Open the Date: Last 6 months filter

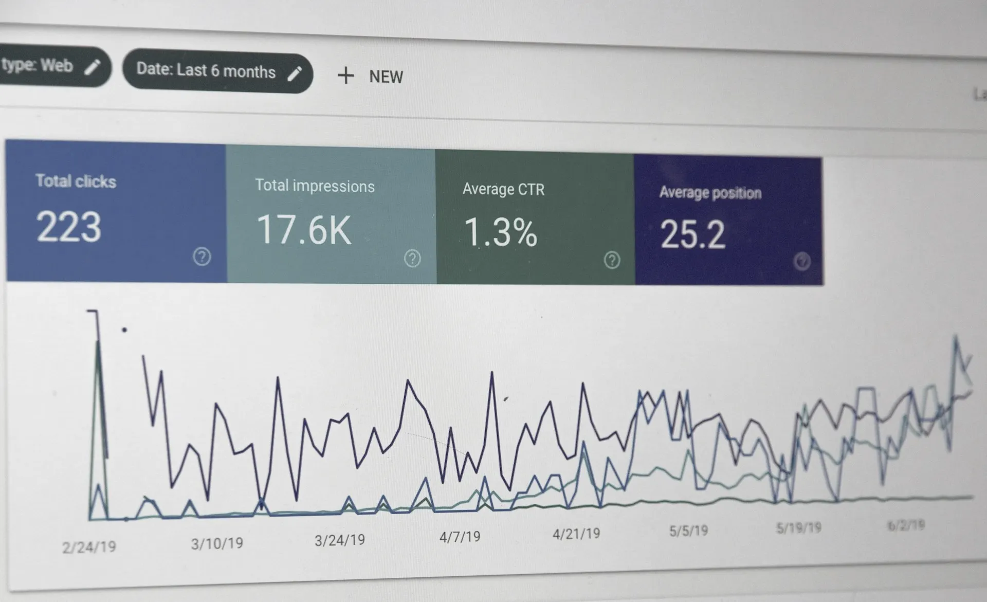206,71
